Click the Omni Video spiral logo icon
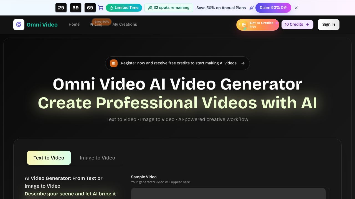 tap(19, 25)
